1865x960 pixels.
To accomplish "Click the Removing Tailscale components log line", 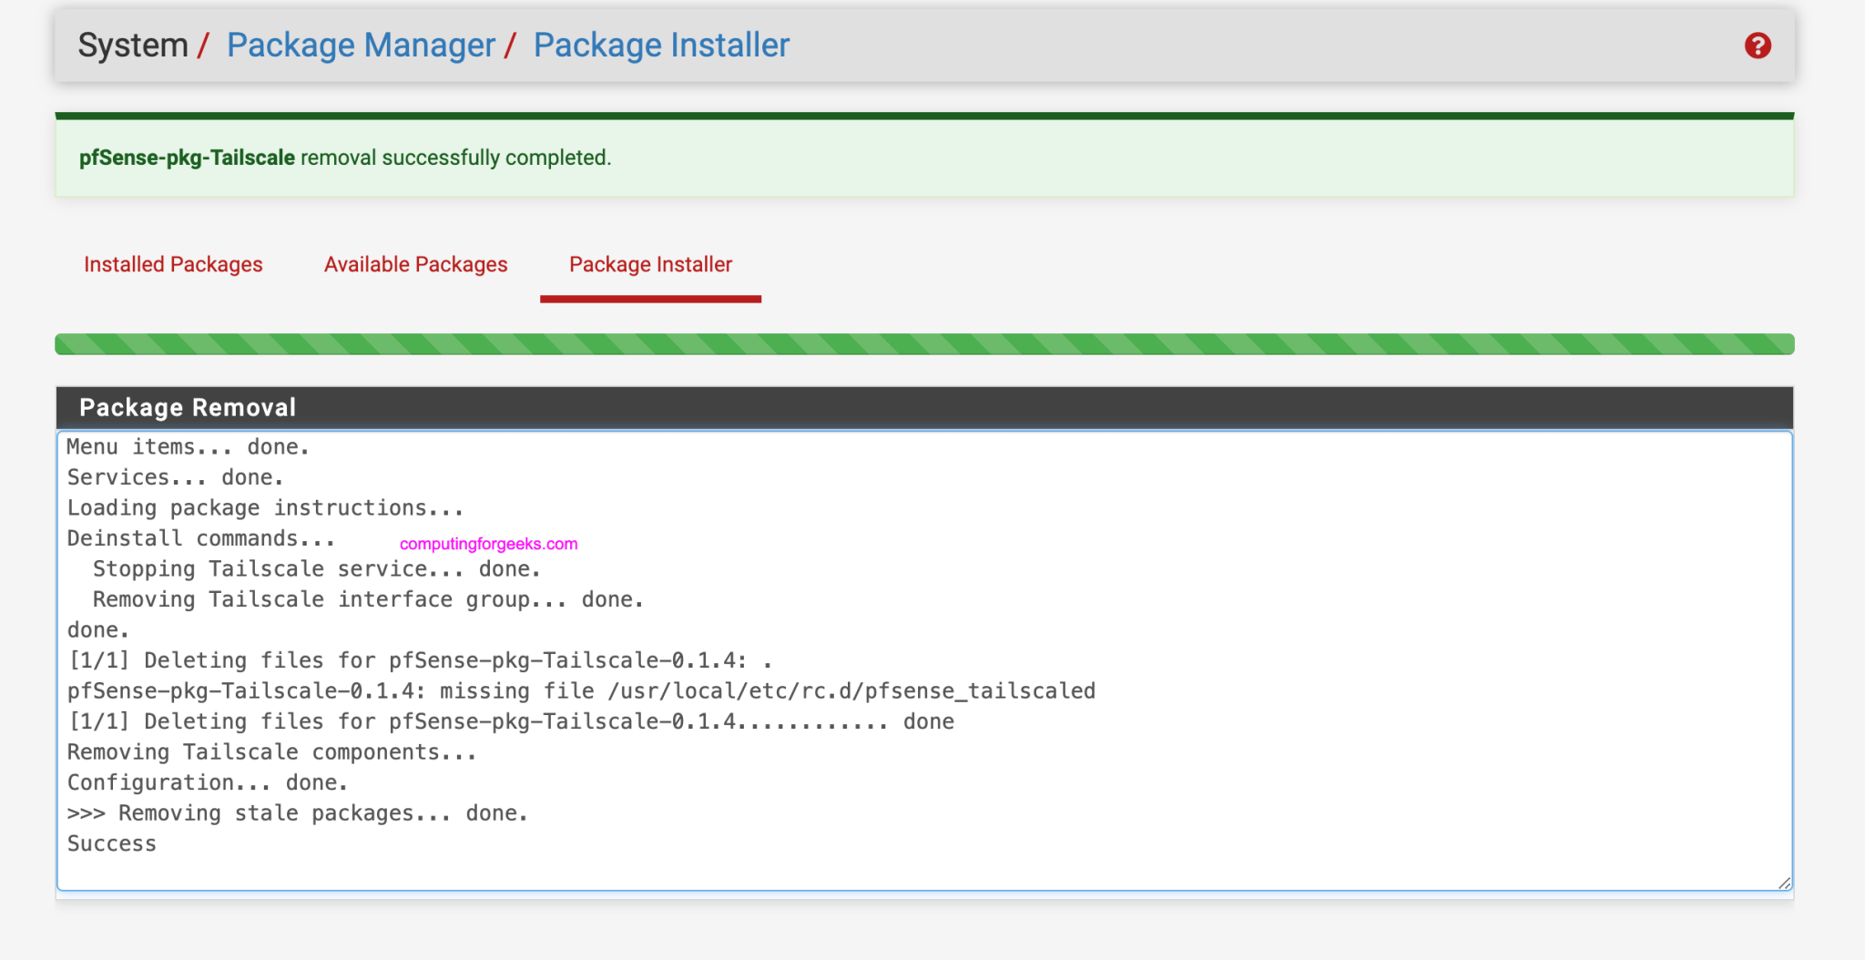I will pyautogui.click(x=270, y=751).
